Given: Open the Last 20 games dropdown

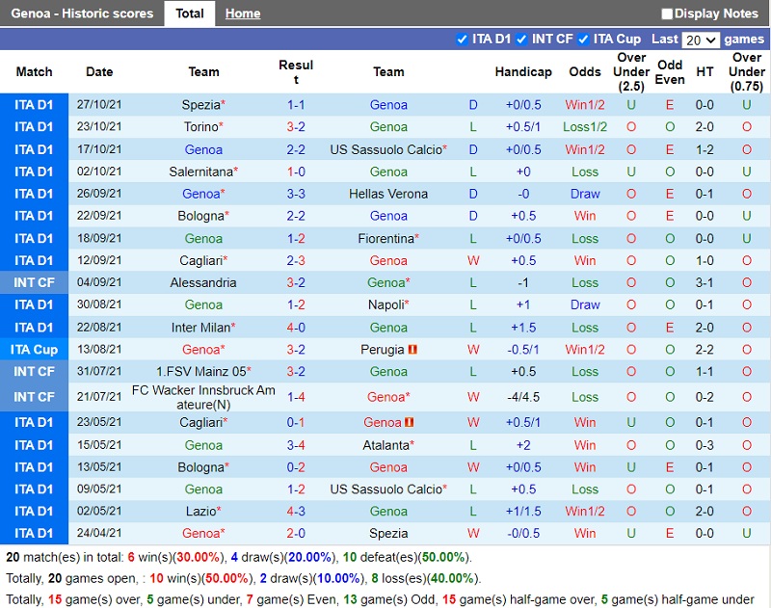Looking at the screenshot, I should [x=701, y=40].
